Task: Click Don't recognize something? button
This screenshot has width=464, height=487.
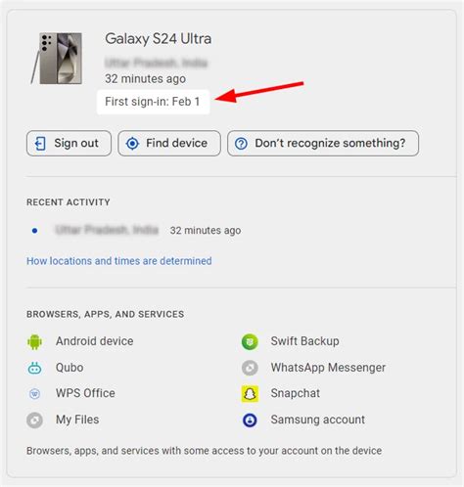Action: pyautogui.click(x=323, y=144)
